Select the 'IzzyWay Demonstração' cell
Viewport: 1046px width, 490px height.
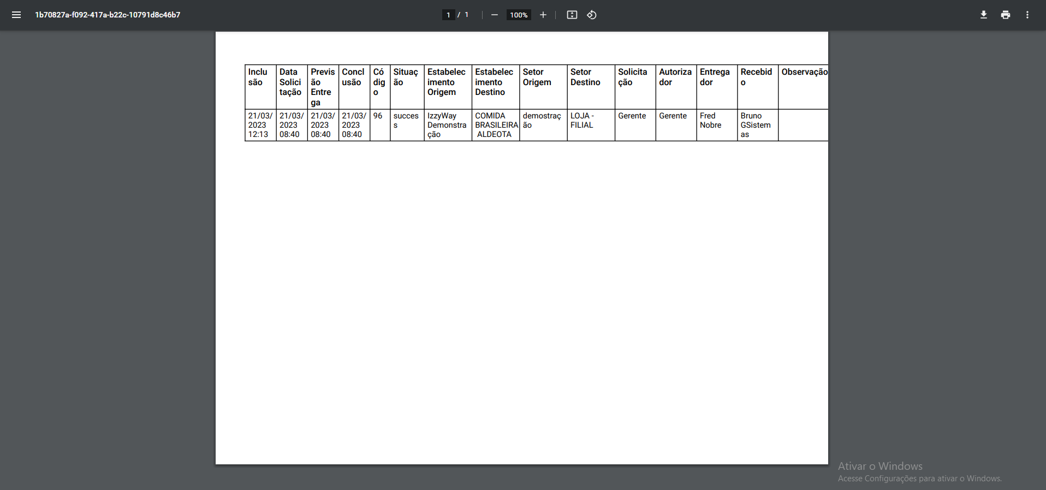tap(448, 125)
